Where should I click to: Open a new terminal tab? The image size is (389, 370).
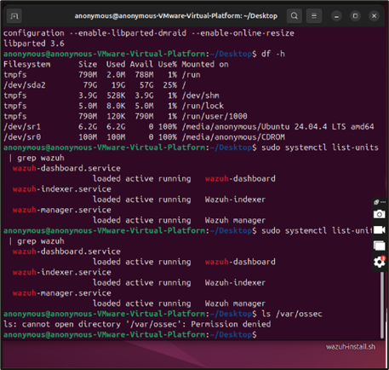coord(14,16)
